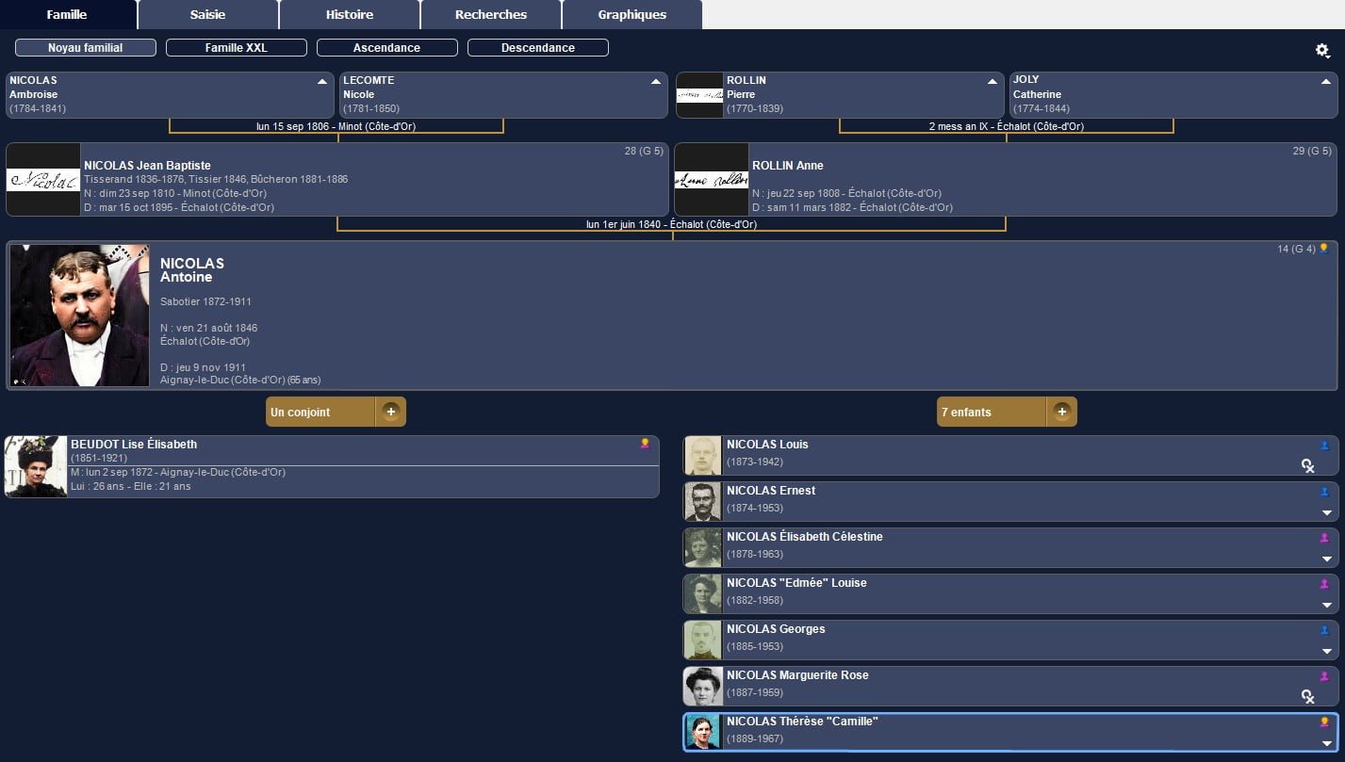The height and width of the screenshot is (762, 1345).
Task: Click the no-descendants icon on Marguerite Rose's card
Action: [x=1308, y=696]
